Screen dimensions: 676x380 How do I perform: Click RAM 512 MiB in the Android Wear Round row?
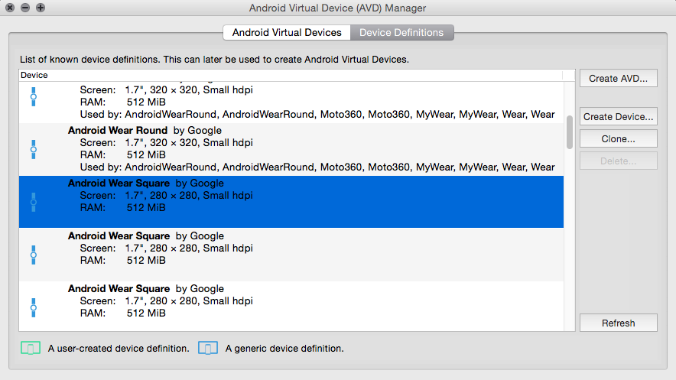coord(123,155)
